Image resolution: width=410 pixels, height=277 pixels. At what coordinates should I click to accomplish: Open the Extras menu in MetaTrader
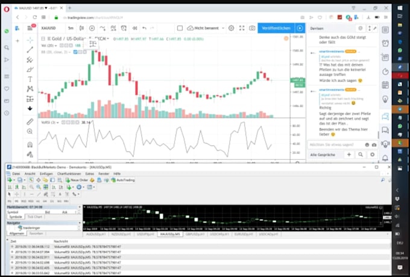[89, 174]
